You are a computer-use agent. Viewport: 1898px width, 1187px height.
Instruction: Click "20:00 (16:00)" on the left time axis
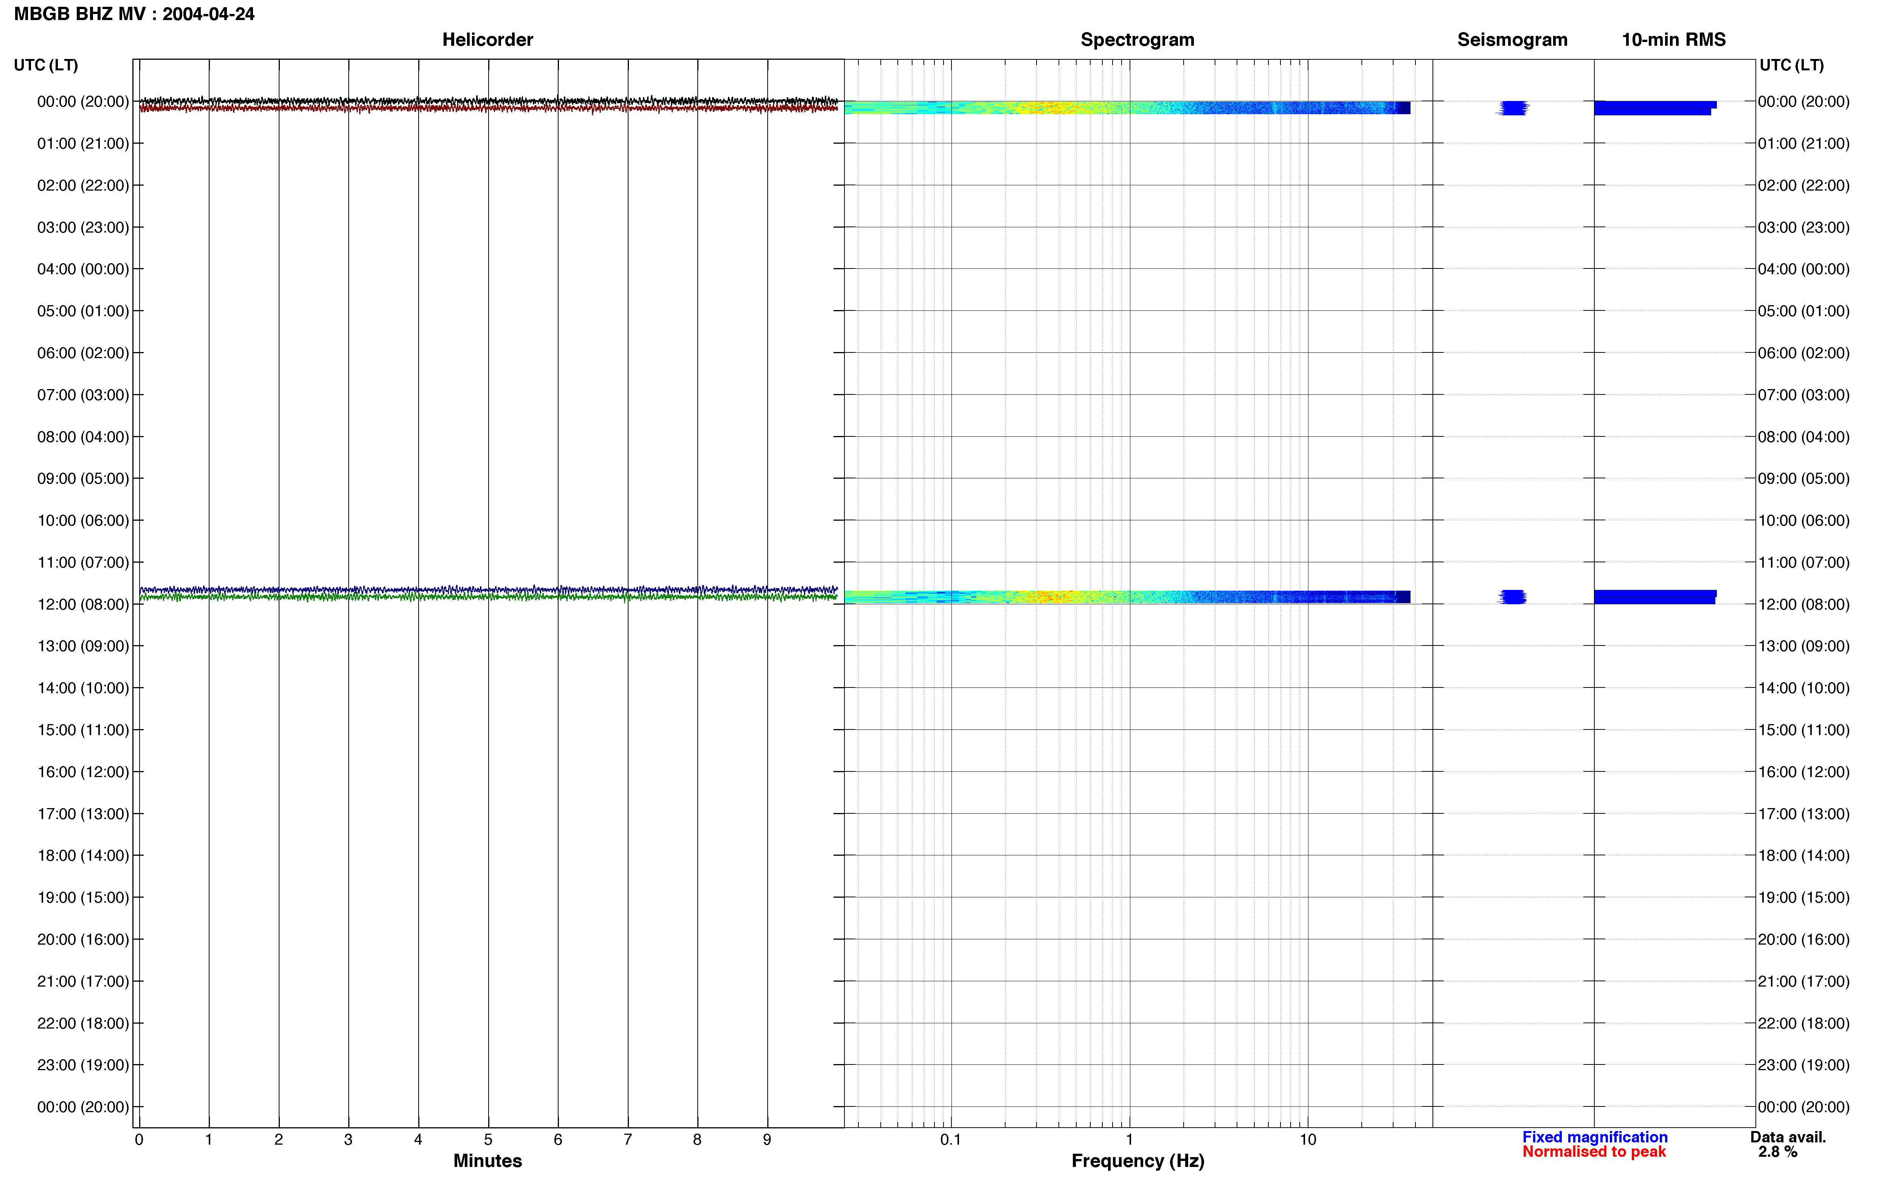pos(83,940)
